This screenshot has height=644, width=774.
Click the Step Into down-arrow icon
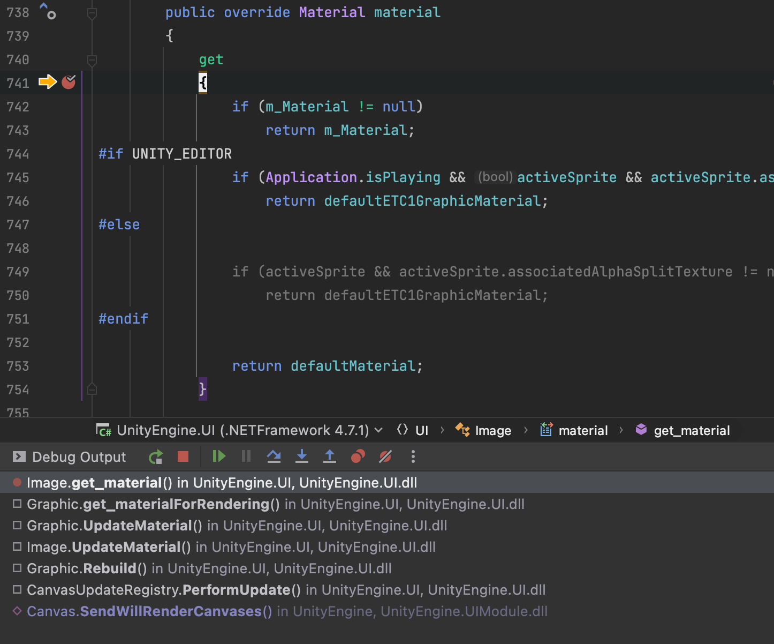point(302,456)
